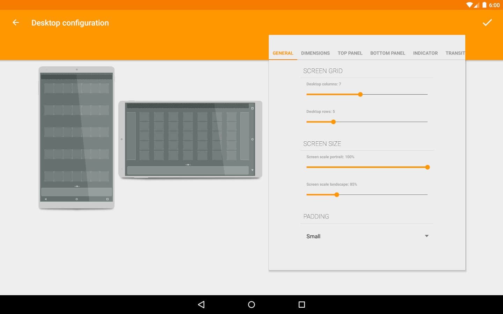Select the portrait tablet preview
The height and width of the screenshot is (314, 503).
click(76, 137)
